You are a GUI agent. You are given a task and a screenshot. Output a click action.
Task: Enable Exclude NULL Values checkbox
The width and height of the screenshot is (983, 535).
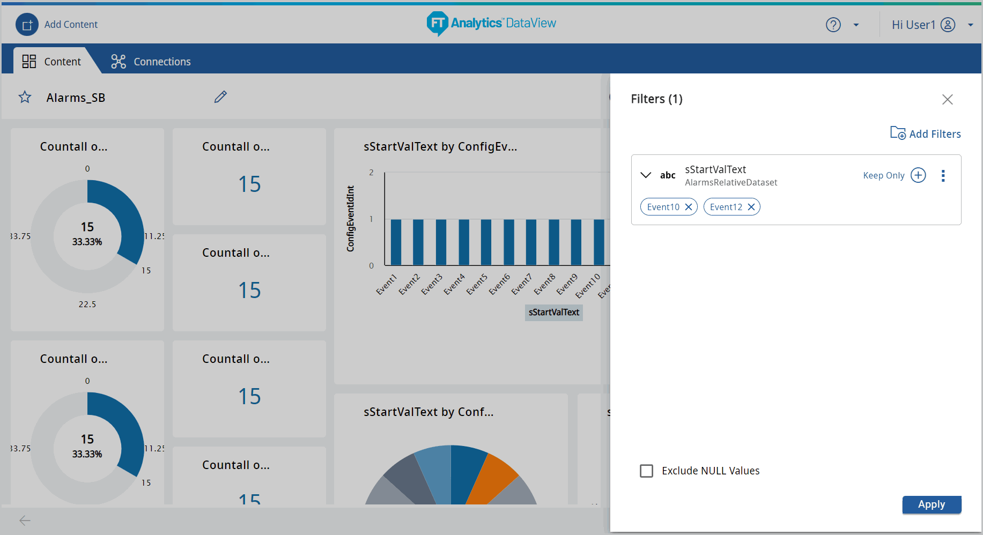646,471
